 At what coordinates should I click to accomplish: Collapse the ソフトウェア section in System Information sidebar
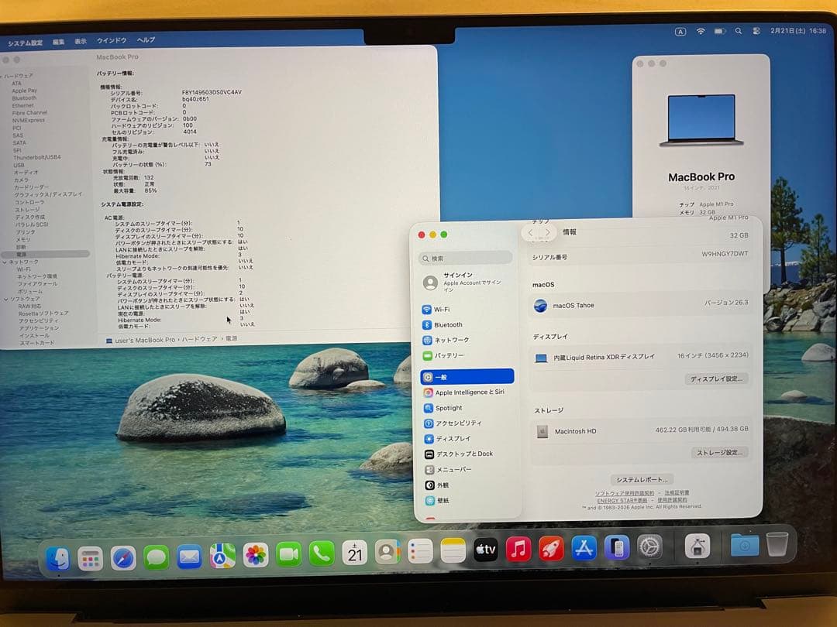click(x=5, y=299)
